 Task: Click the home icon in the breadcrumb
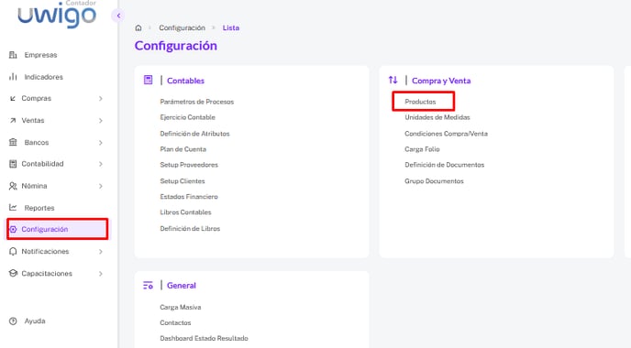tap(138, 27)
